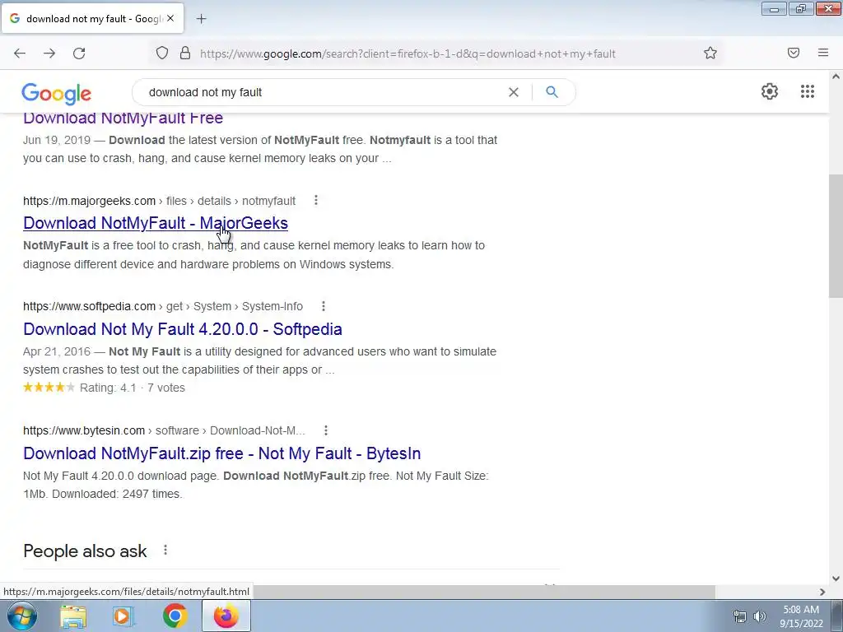Go back using the browser back arrow
Viewport: 843px width, 632px height.
coord(20,53)
